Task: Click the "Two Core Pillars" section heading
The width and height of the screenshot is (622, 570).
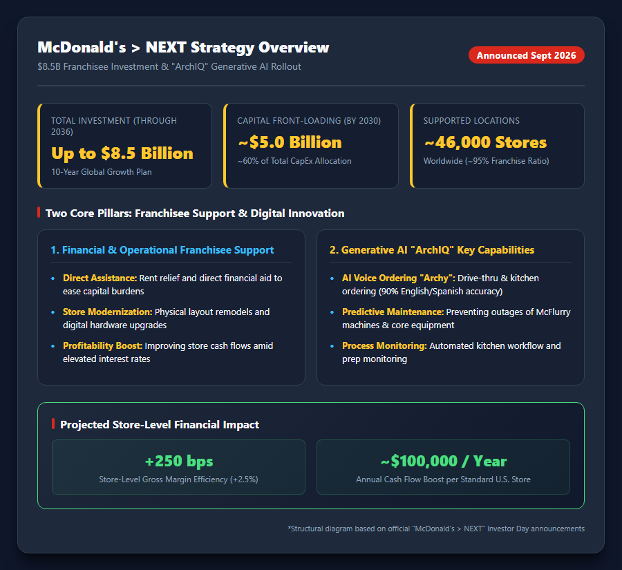Action: coord(195,213)
